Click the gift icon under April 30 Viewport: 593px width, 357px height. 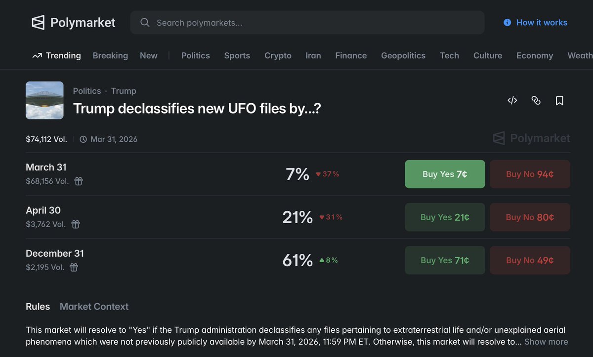pyautogui.click(x=76, y=224)
